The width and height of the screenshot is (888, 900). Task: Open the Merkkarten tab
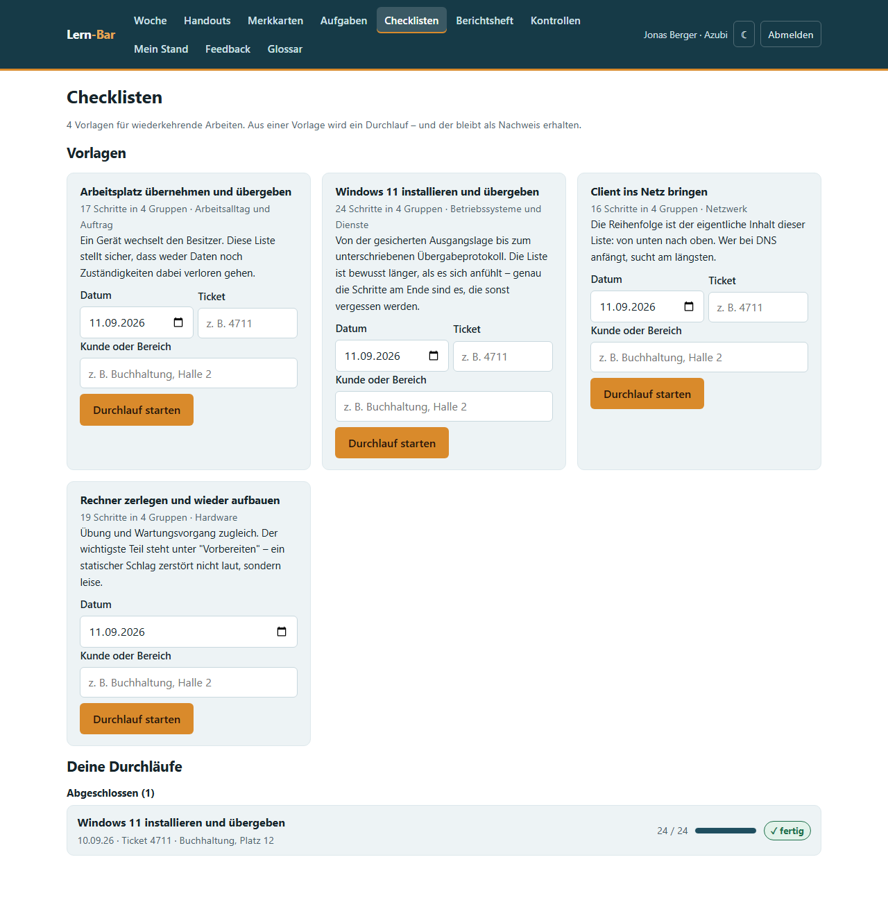[275, 21]
